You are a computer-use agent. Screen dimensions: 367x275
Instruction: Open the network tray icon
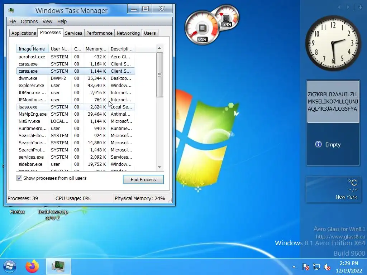click(316, 267)
